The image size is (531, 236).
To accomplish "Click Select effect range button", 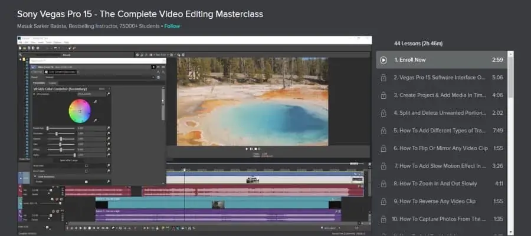I will coord(69,160).
